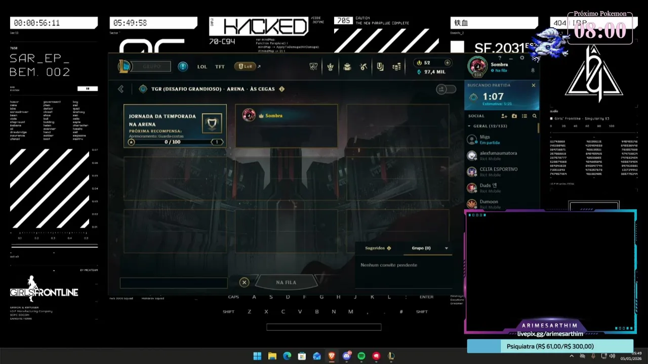Buy RP with the plus button

tap(447, 63)
